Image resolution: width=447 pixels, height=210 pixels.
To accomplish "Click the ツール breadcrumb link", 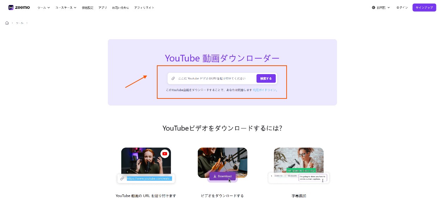I will (20, 23).
